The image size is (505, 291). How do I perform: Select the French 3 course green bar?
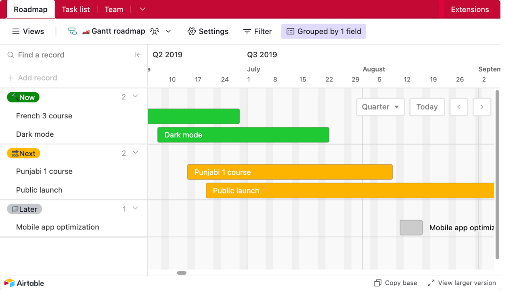coord(194,116)
